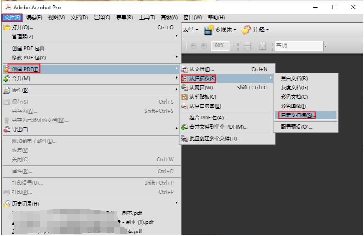
Task: Click the 合并(M) icon
Action: (x=7, y=79)
